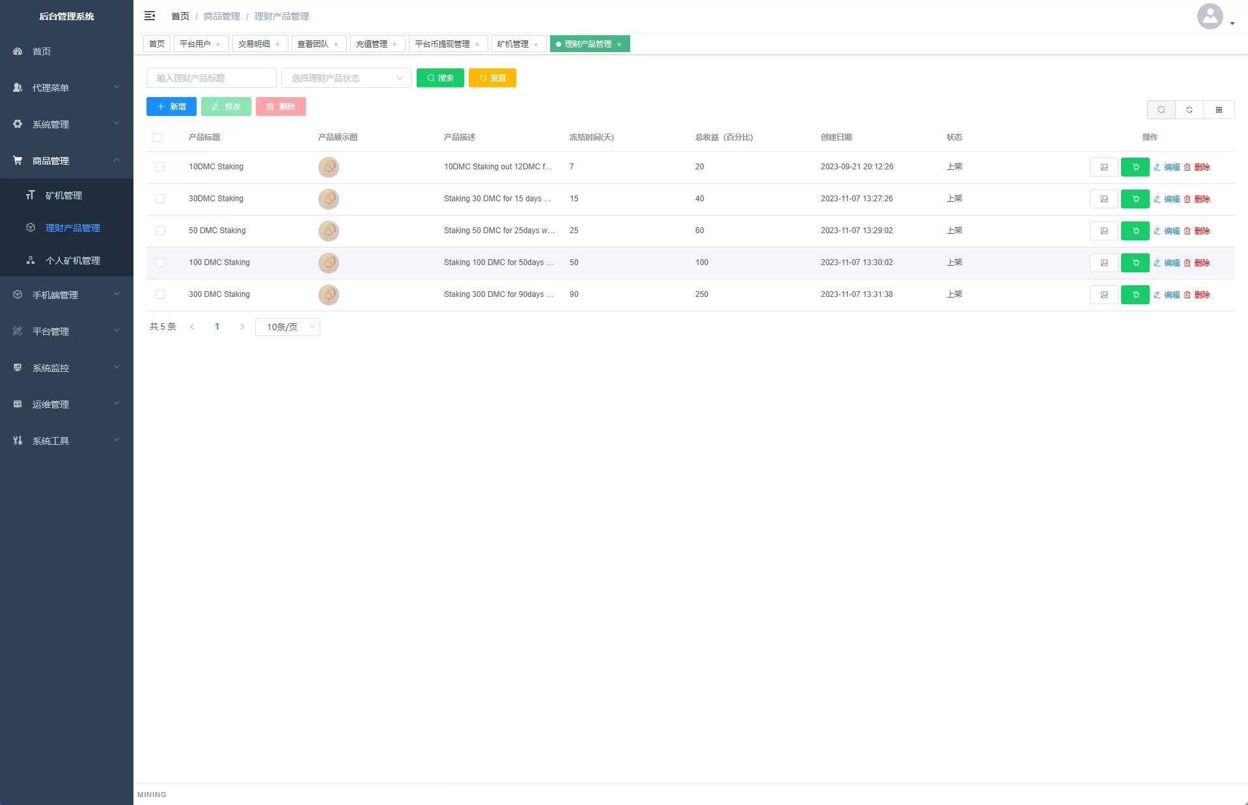Screen dimensions: 1248x805
Task: Select the 100 DMC Staking row checkbox
Action: [x=160, y=263]
